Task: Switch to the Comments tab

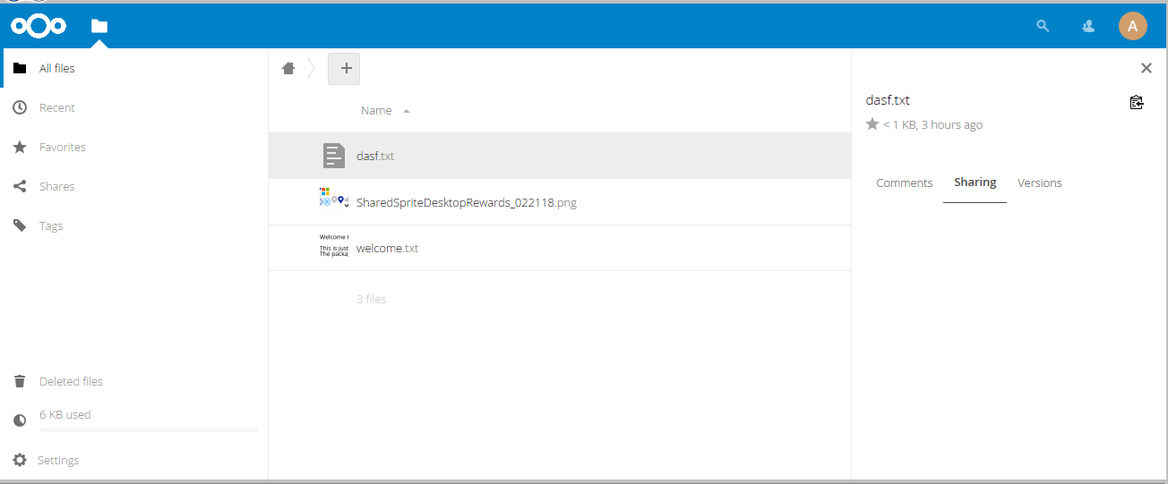Action: (x=905, y=183)
